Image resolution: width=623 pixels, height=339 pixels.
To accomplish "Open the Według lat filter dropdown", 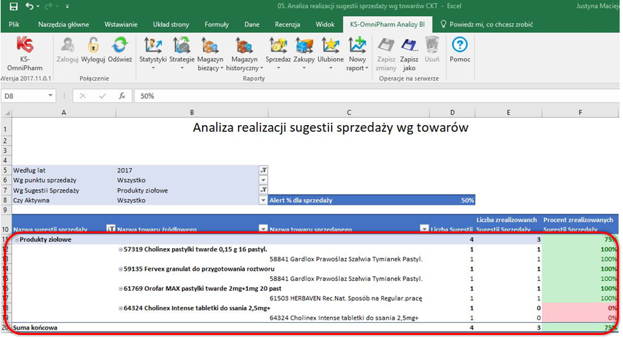I will (x=263, y=170).
